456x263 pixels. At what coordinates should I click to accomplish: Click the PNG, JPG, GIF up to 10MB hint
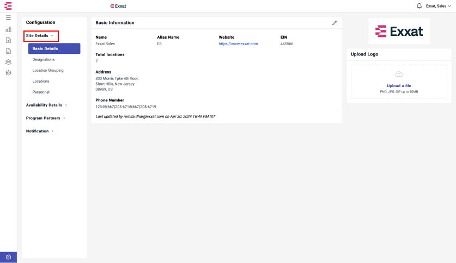point(399,92)
